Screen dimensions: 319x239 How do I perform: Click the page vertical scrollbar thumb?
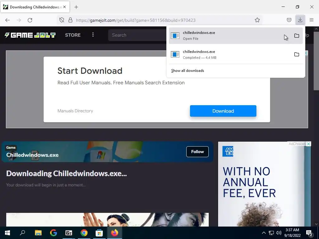pyautogui.click(x=316, y=61)
